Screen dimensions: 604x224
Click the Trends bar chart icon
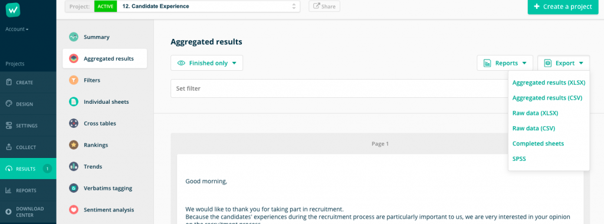[74, 166]
